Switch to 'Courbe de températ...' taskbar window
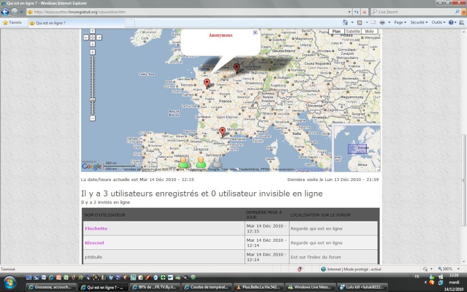The image size is (467, 292). [x=207, y=287]
